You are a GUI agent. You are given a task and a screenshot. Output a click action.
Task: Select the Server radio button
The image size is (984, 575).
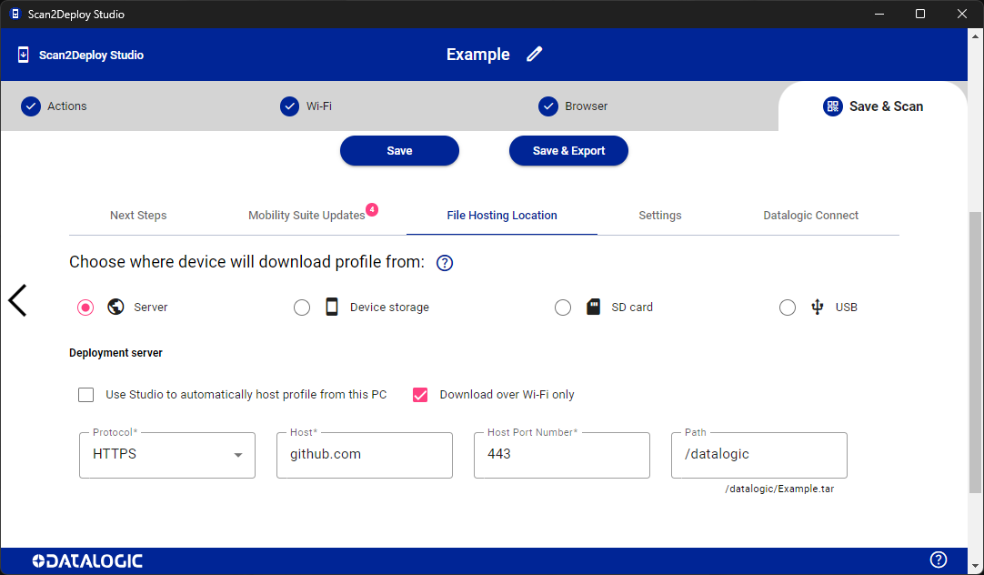point(85,307)
